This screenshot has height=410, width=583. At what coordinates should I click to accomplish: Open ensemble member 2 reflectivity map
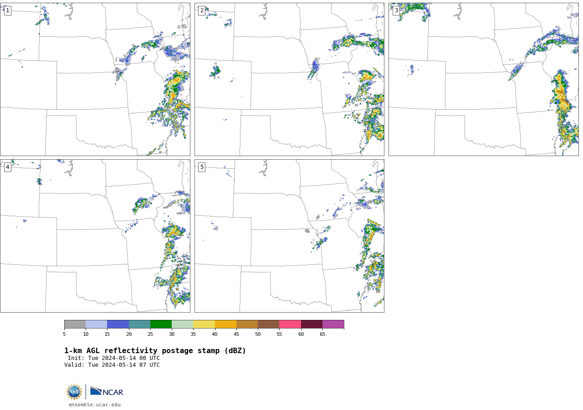289,79
